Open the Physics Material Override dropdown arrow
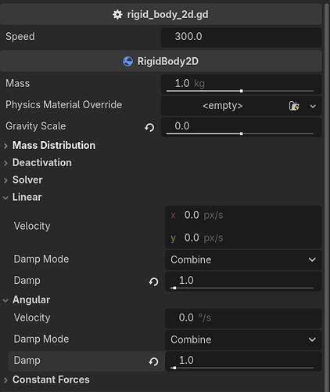330x392 pixels. click(313, 106)
